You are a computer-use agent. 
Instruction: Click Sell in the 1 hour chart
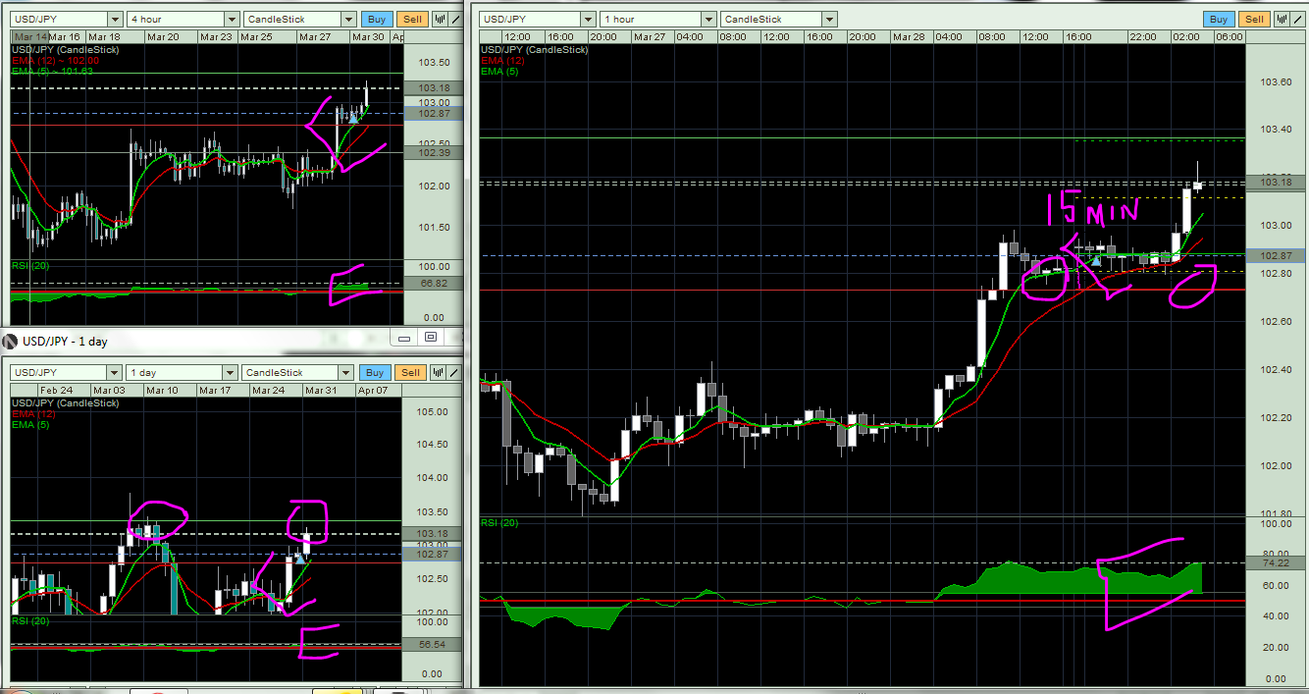(x=1254, y=19)
